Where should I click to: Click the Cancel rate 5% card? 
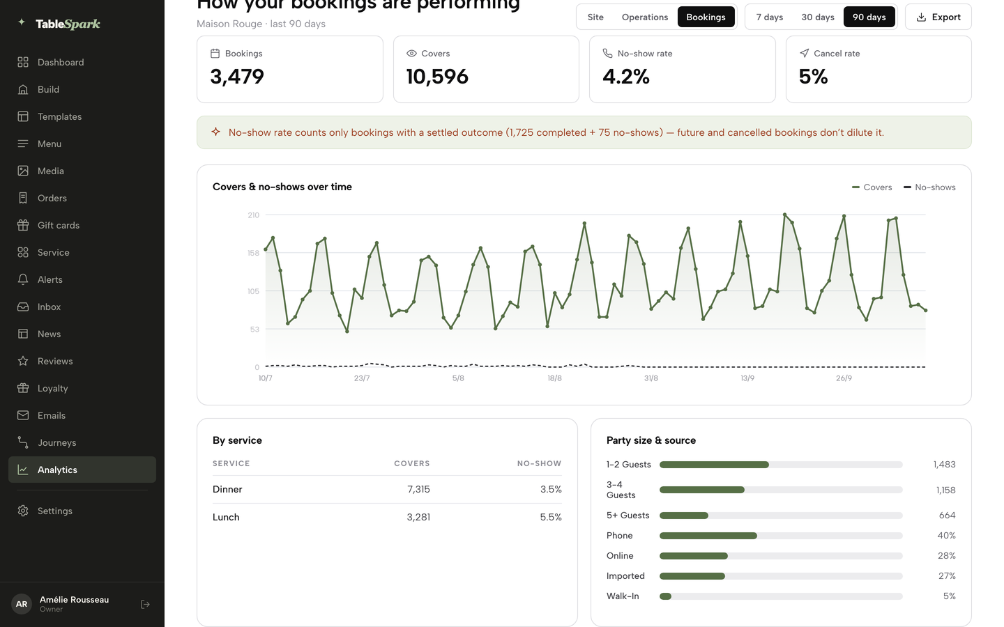878,70
